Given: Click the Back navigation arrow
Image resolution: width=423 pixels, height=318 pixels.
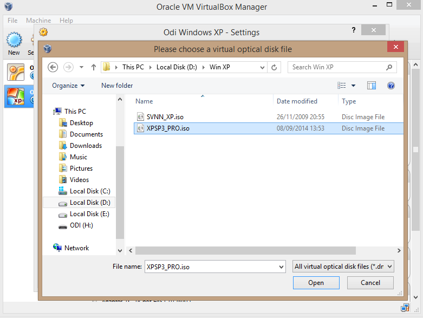Looking at the screenshot, I should tap(53, 67).
